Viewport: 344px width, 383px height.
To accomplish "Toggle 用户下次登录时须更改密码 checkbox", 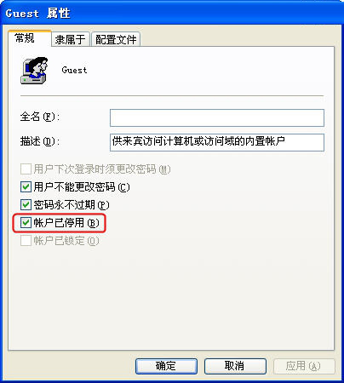I will tap(26, 169).
